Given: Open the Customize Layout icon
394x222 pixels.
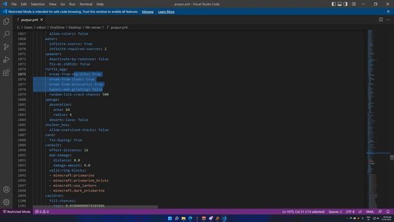Looking at the screenshot, I should tap(353, 4).
